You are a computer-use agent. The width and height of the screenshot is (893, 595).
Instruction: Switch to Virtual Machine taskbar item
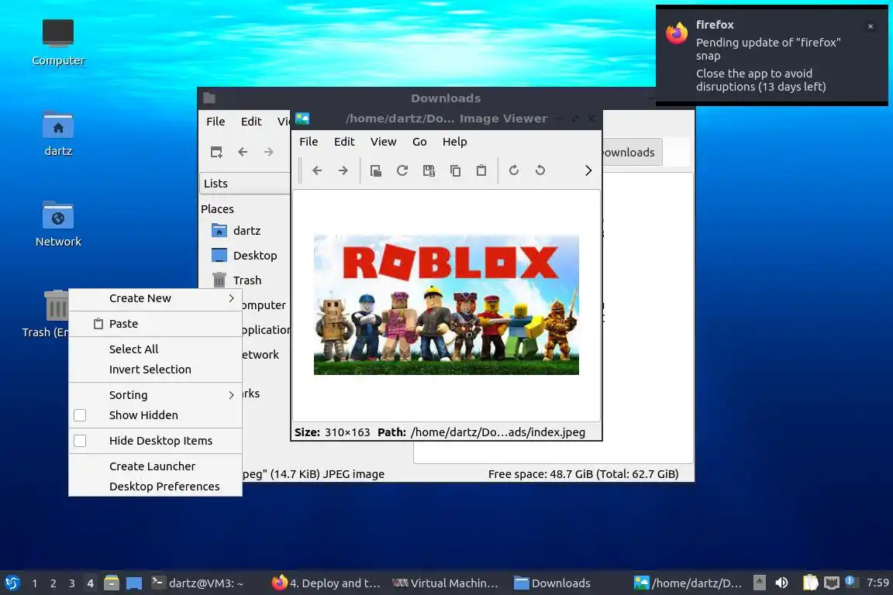click(446, 583)
